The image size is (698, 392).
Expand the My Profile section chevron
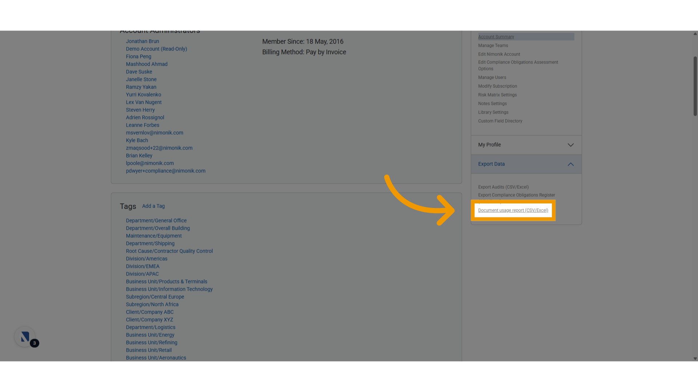(570, 145)
